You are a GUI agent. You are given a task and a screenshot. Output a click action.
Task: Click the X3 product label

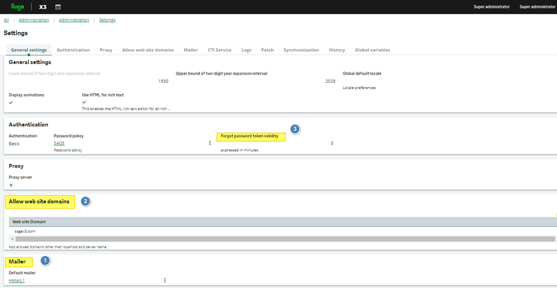click(x=43, y=7)
